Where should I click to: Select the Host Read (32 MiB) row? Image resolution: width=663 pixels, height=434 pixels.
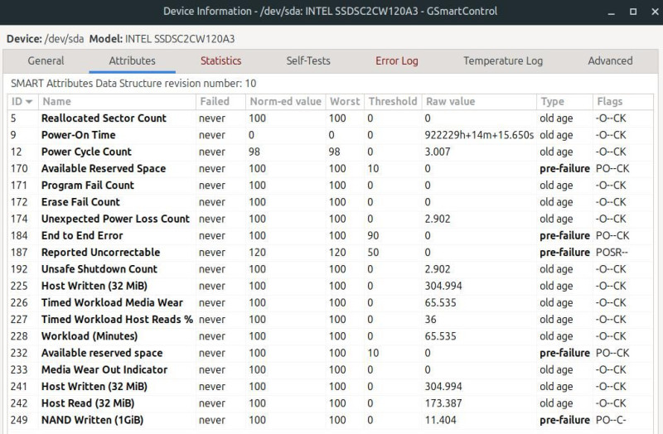331,403
